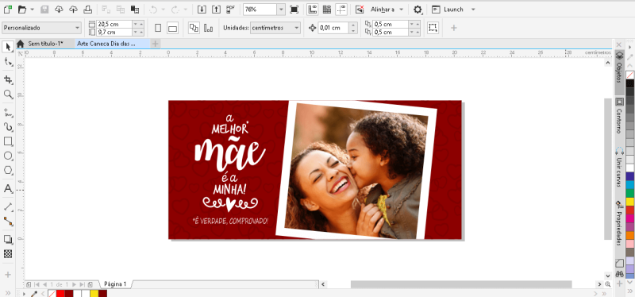
Task: Open the options gear
Action: pos(418,9)
